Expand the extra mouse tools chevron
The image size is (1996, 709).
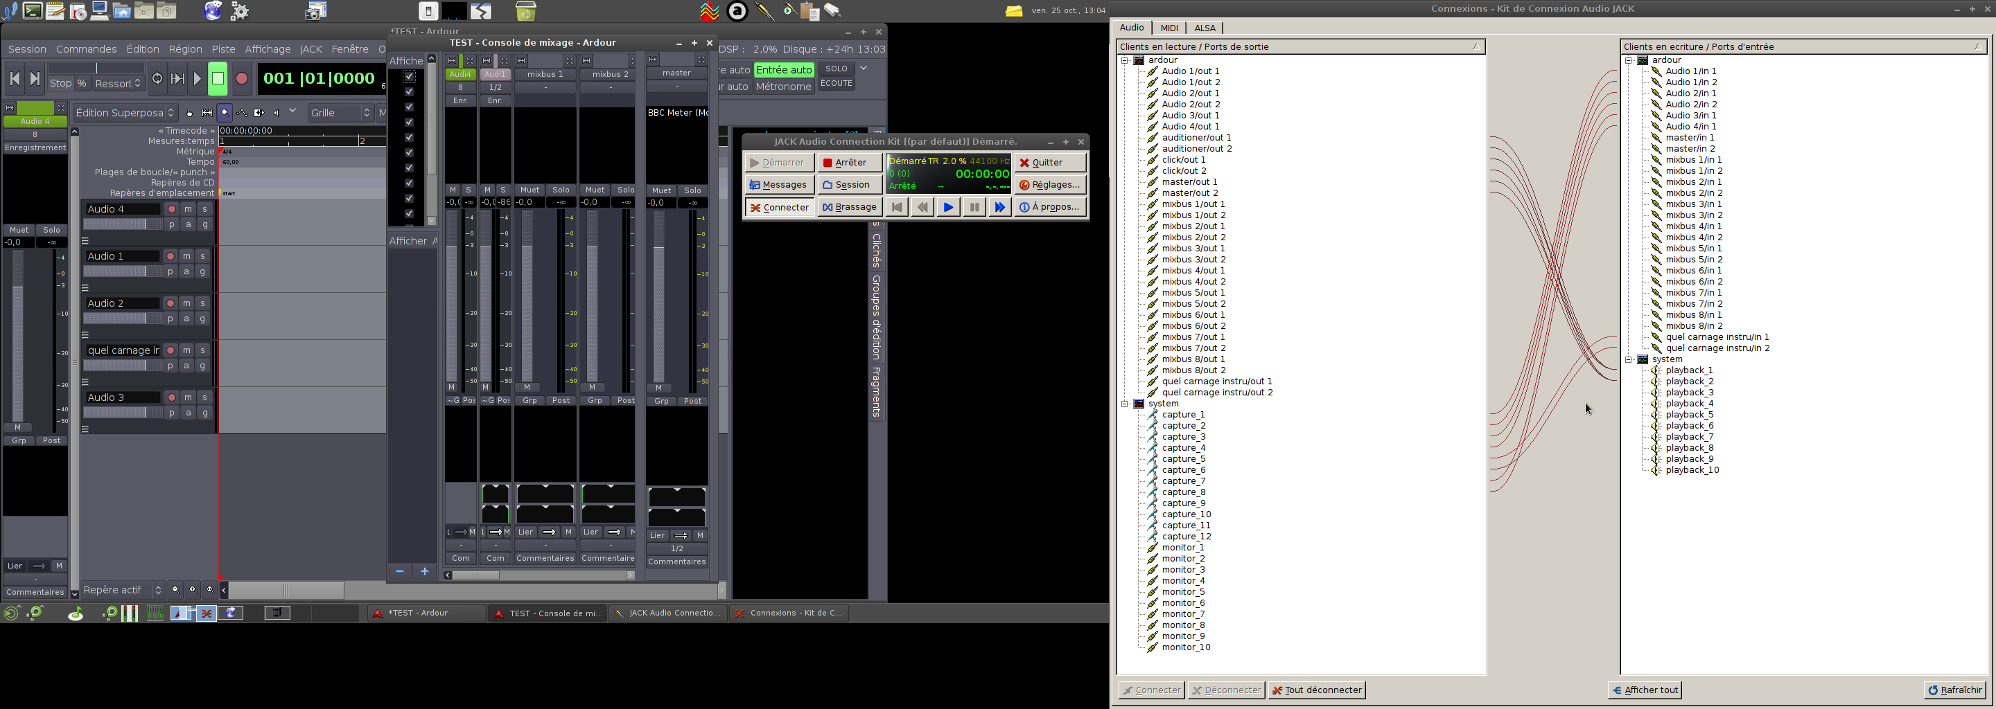click(x=293, y=111)
